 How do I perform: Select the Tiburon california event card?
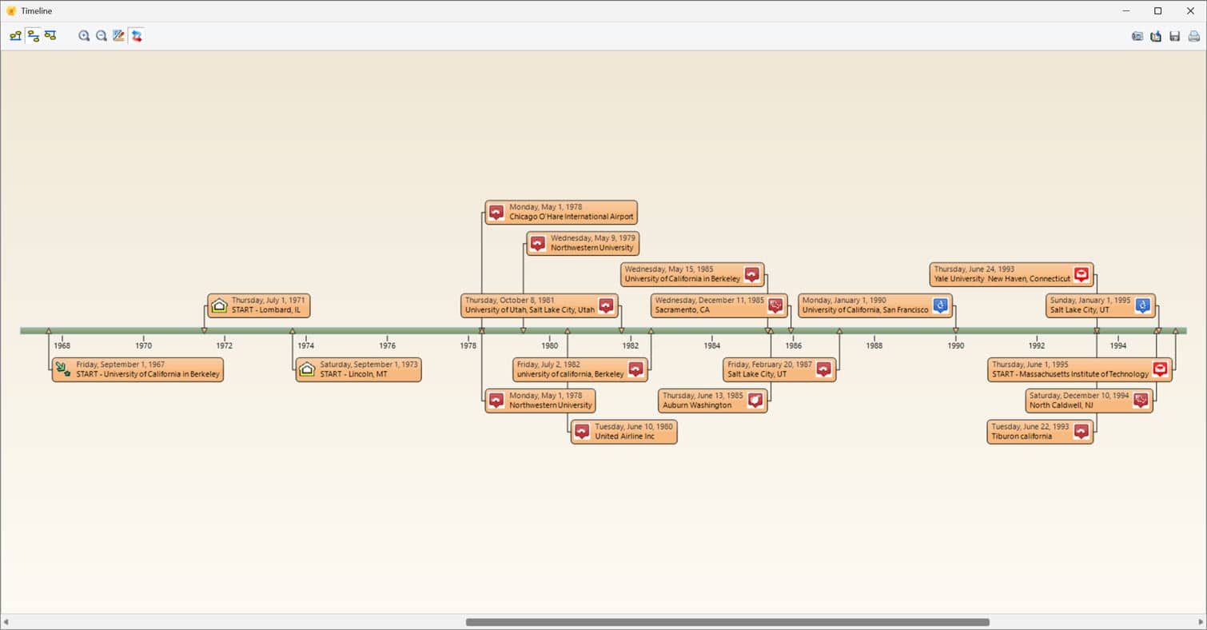1040,432
